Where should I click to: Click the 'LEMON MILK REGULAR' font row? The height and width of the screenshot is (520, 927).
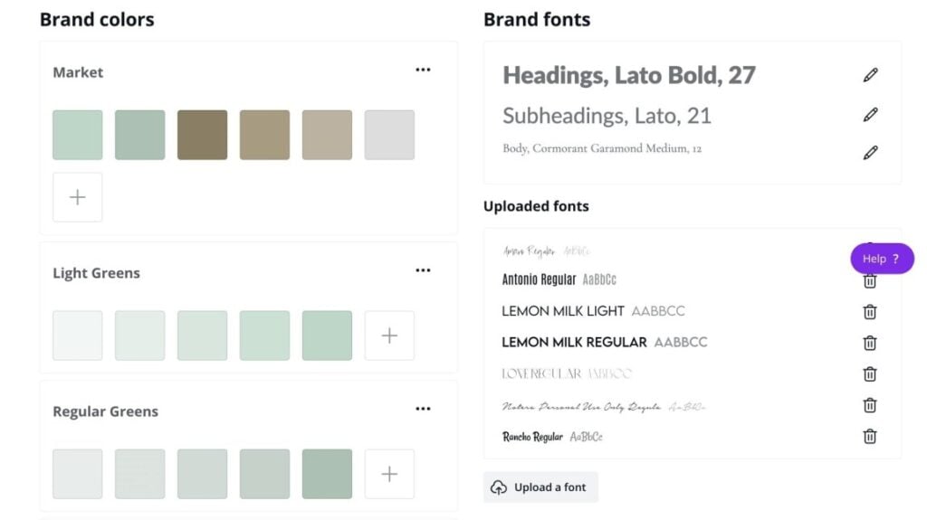(x=604, y=342)
